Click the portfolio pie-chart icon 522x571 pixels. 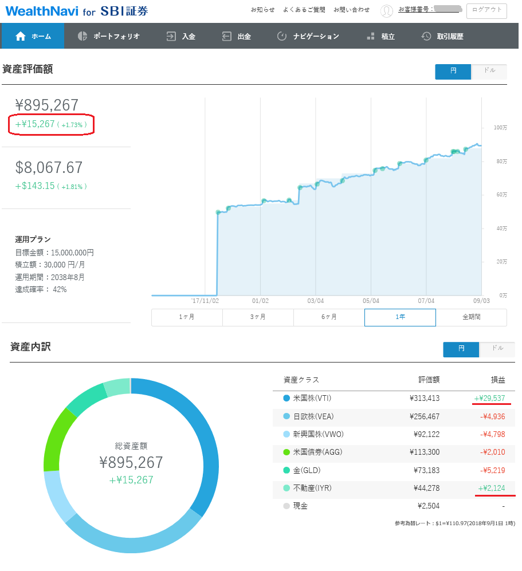tap(83, 36)
